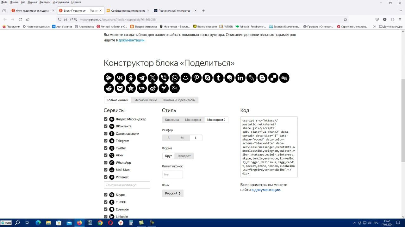Click the Pinterest icon in the preview row
405x227 pixels.
(x=196, y=78)
